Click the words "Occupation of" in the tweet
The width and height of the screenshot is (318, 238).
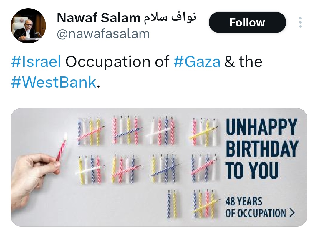point(117,62)
